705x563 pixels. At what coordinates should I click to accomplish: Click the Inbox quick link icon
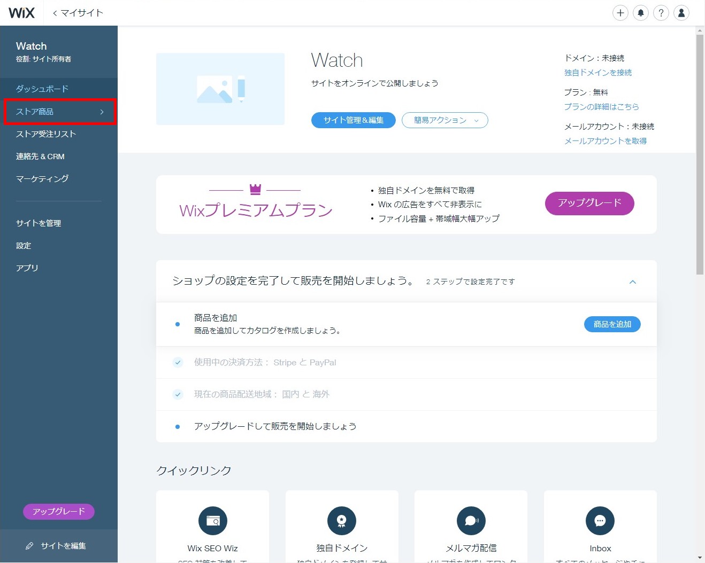[x=600, y=521]
